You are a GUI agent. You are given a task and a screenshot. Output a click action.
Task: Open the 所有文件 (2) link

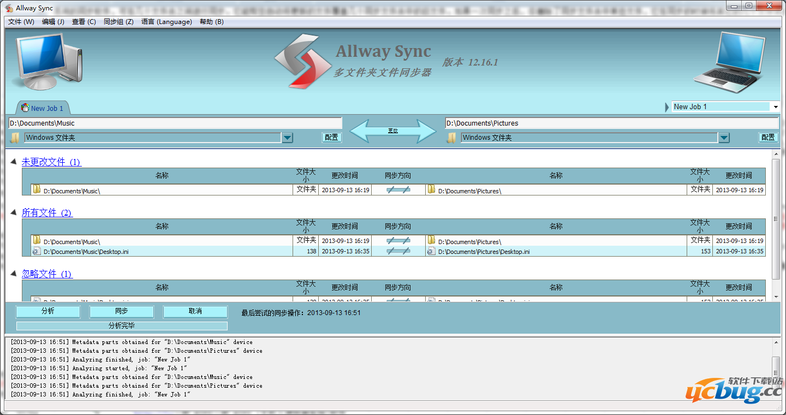[x=47, y=212]
